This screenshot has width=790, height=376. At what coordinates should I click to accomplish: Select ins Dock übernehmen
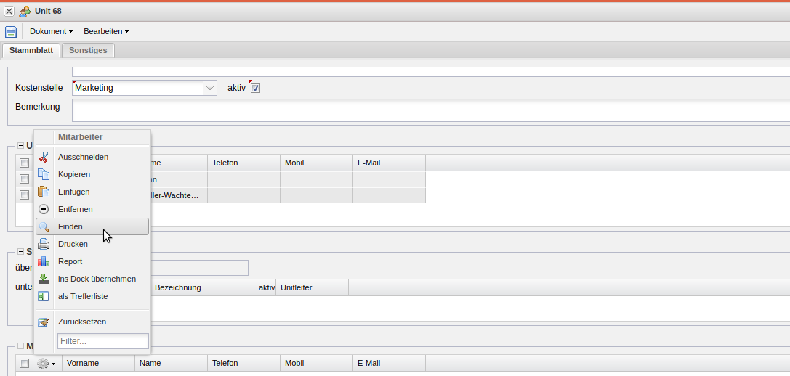point(92,279)
